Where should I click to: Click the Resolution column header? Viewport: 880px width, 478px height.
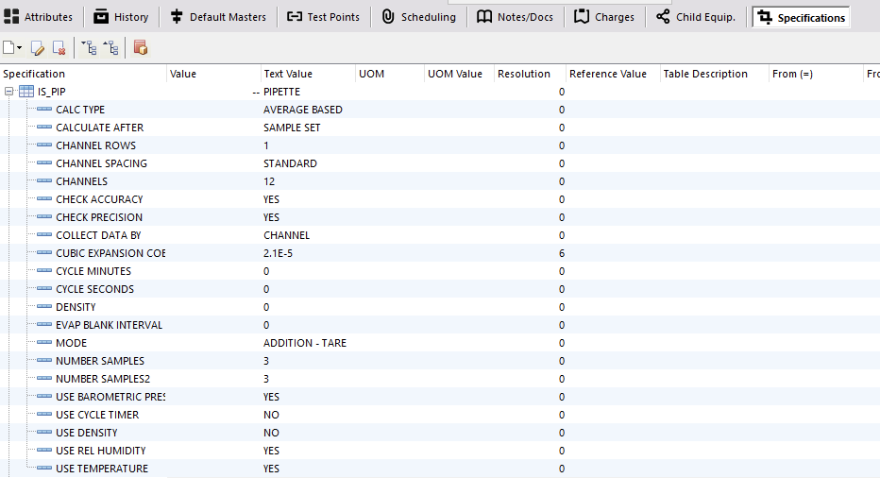pos(523,74)
